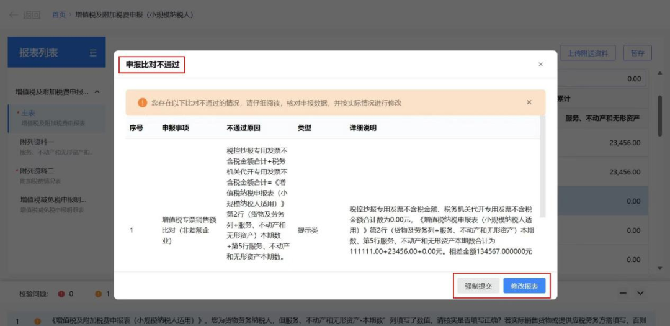
Task: Toggle the 报表列表 menu icon
Action: click(93, 53)
